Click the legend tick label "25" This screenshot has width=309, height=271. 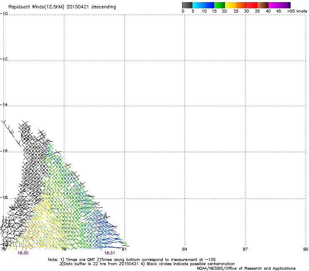236,11
